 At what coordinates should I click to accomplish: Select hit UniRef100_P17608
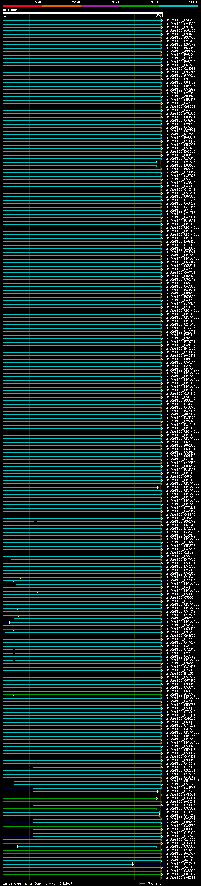(180, 134)
